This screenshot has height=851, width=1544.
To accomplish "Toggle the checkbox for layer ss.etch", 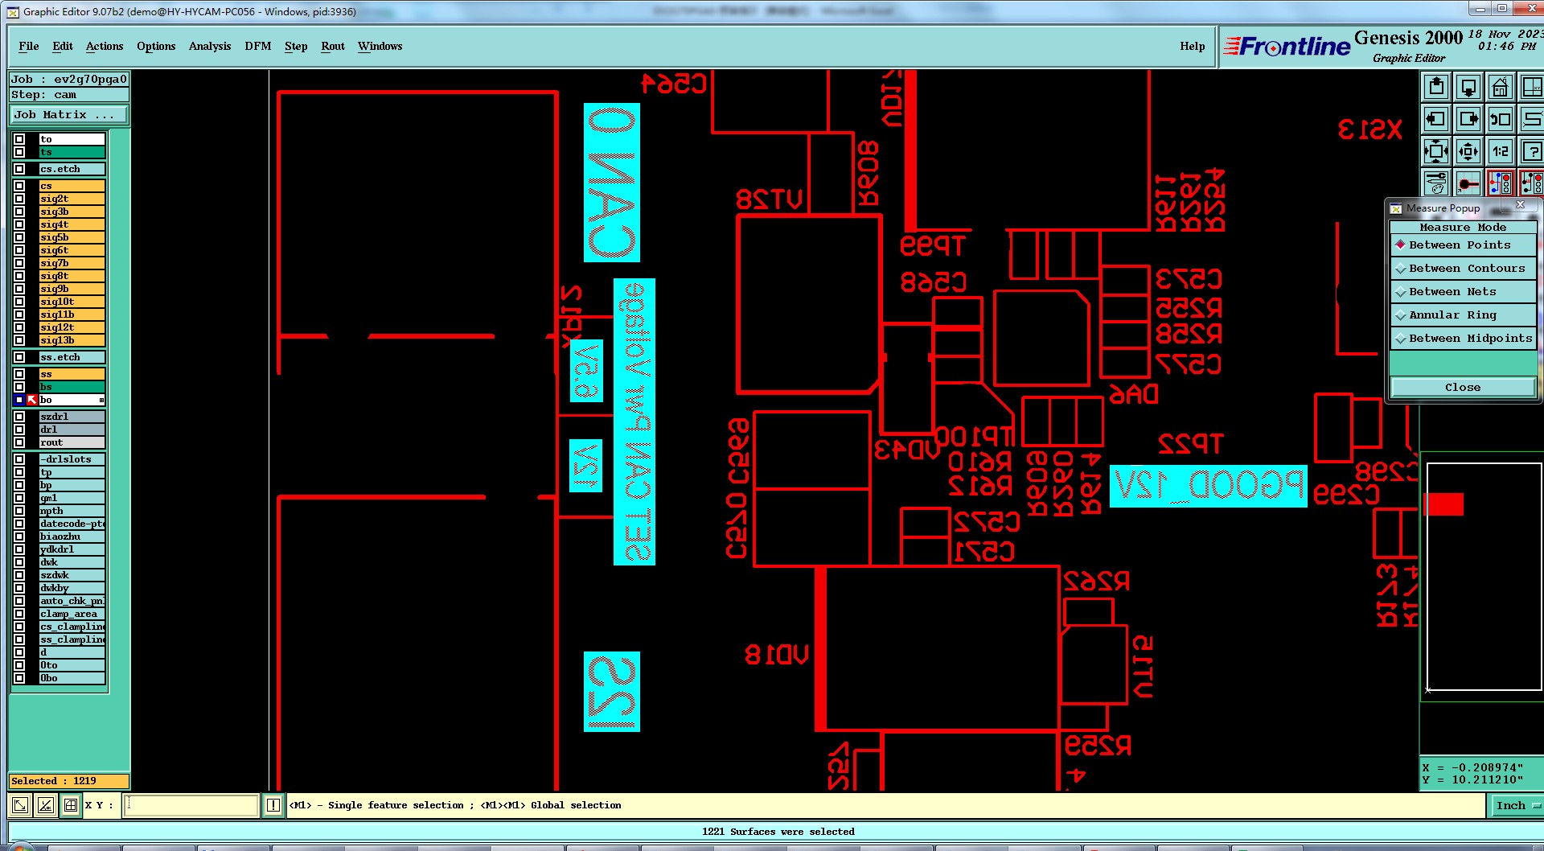I will [x=19, y=357].
